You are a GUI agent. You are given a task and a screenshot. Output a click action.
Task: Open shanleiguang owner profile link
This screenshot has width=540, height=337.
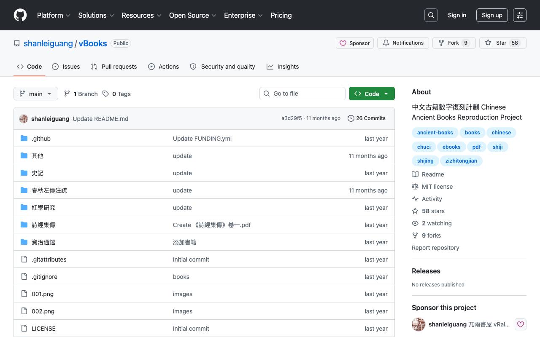tap(48, 43)
